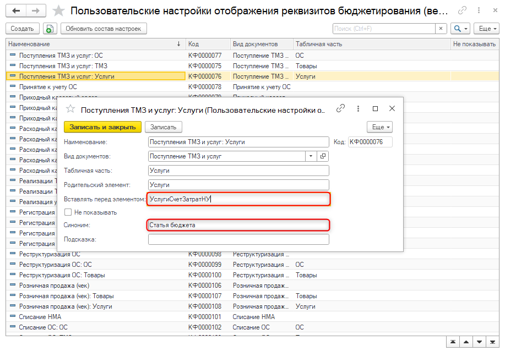Select row Розничная продажа (чек): Услуги
This screenshot has width=505, height=351.
(x=252, y=306)
